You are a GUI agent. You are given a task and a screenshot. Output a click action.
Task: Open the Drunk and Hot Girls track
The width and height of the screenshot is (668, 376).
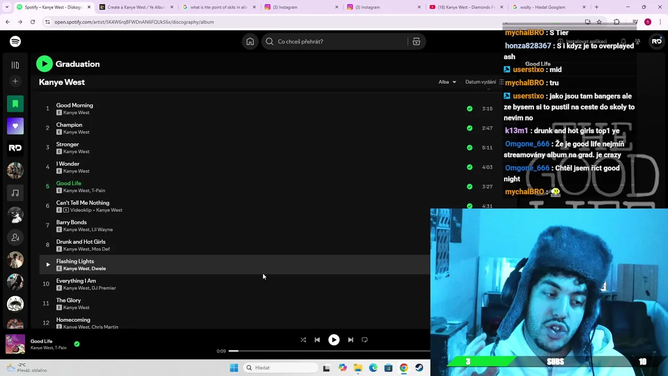(x=81, y=242)
